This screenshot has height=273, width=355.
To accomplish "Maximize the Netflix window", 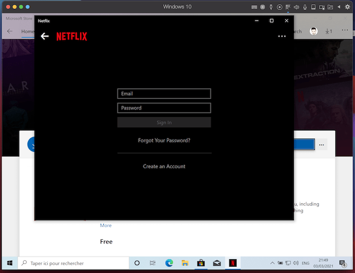I will pos(271,21).
